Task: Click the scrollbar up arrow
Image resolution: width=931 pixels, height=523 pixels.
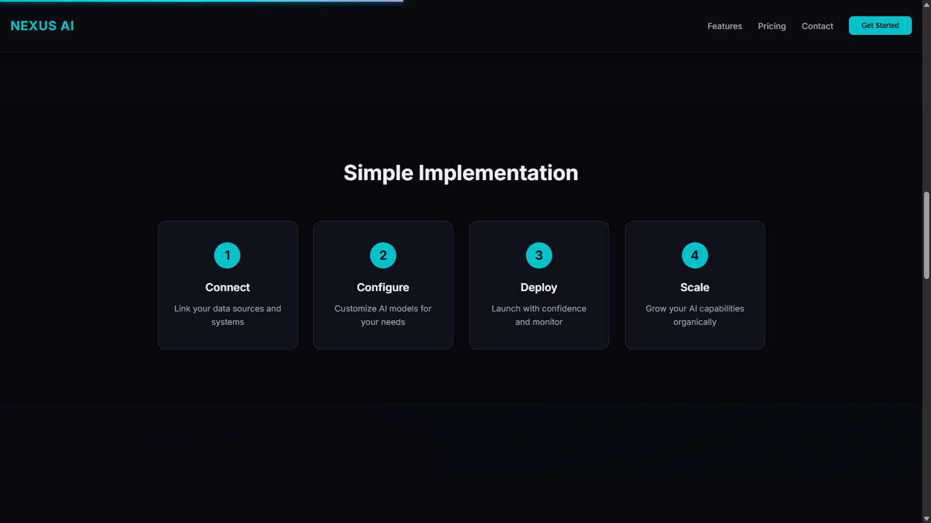Action: [x=926, y=4]
